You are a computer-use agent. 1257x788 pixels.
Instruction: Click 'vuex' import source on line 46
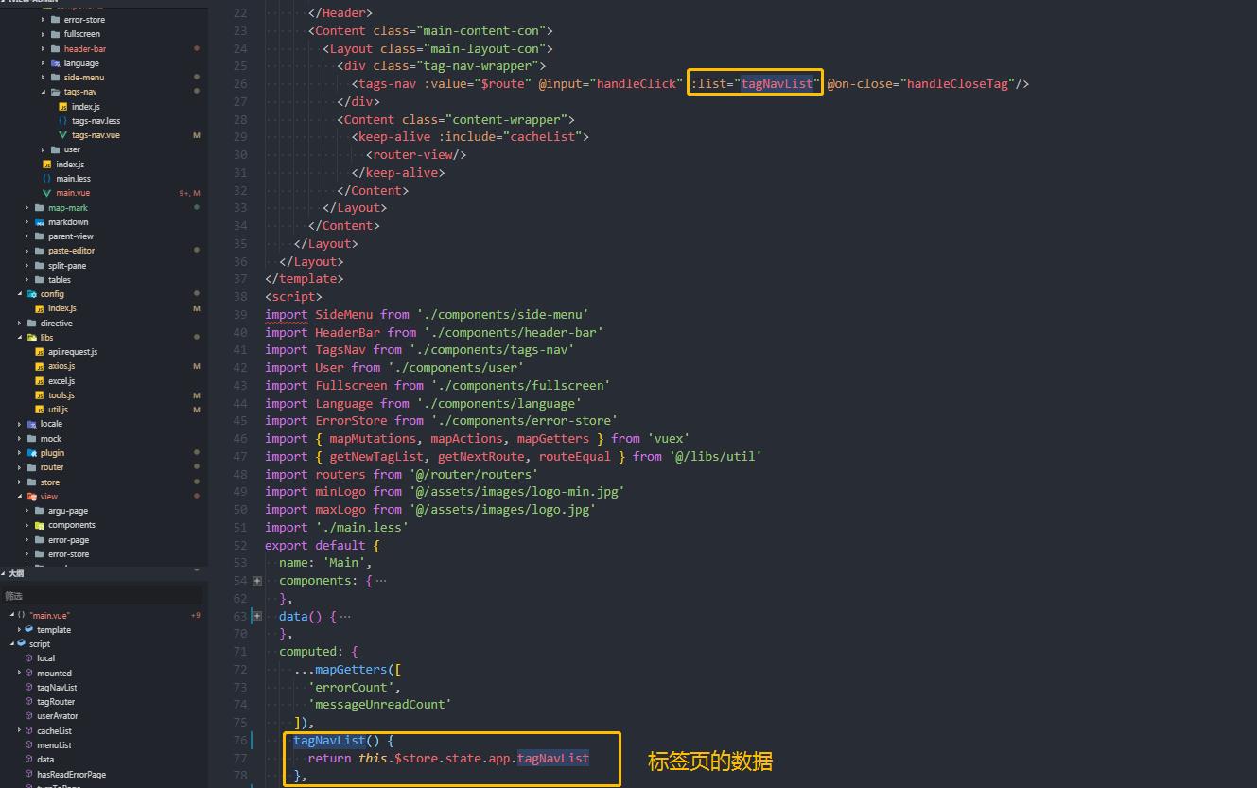pos(669,438)
